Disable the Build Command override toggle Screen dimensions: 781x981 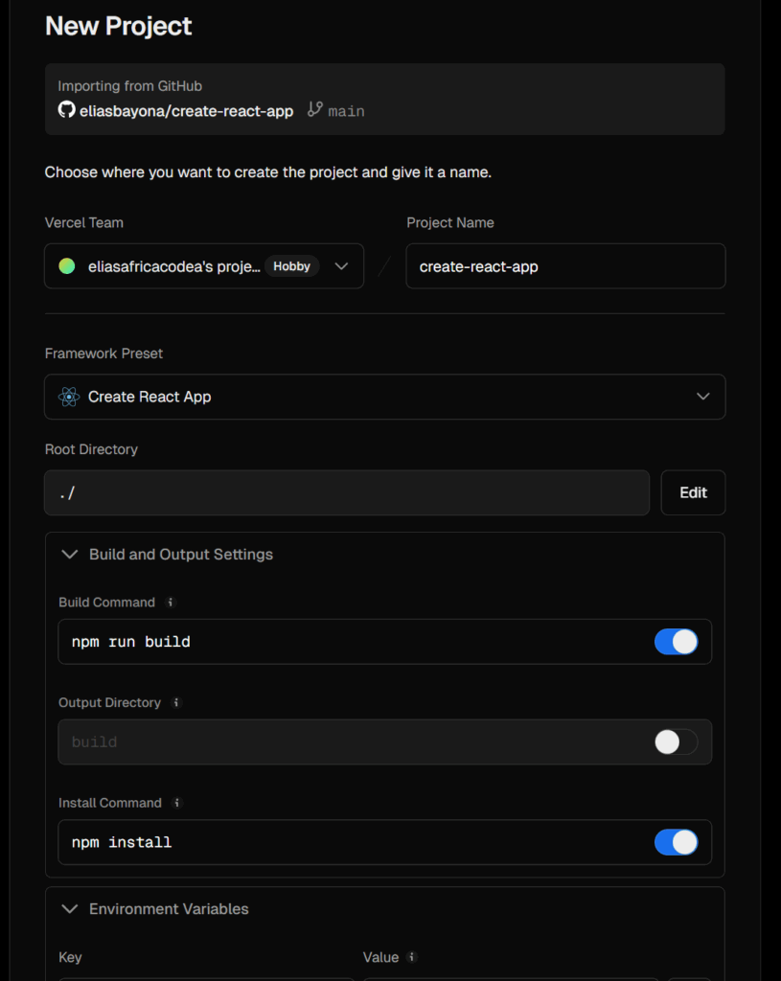pyautogui.click(x=676, y=641)
